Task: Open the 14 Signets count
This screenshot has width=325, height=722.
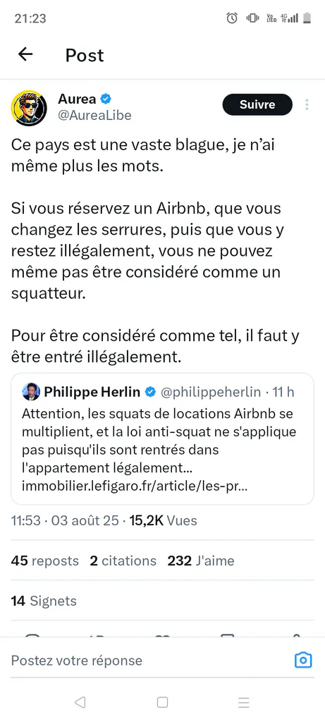Action: click(44, 601)
